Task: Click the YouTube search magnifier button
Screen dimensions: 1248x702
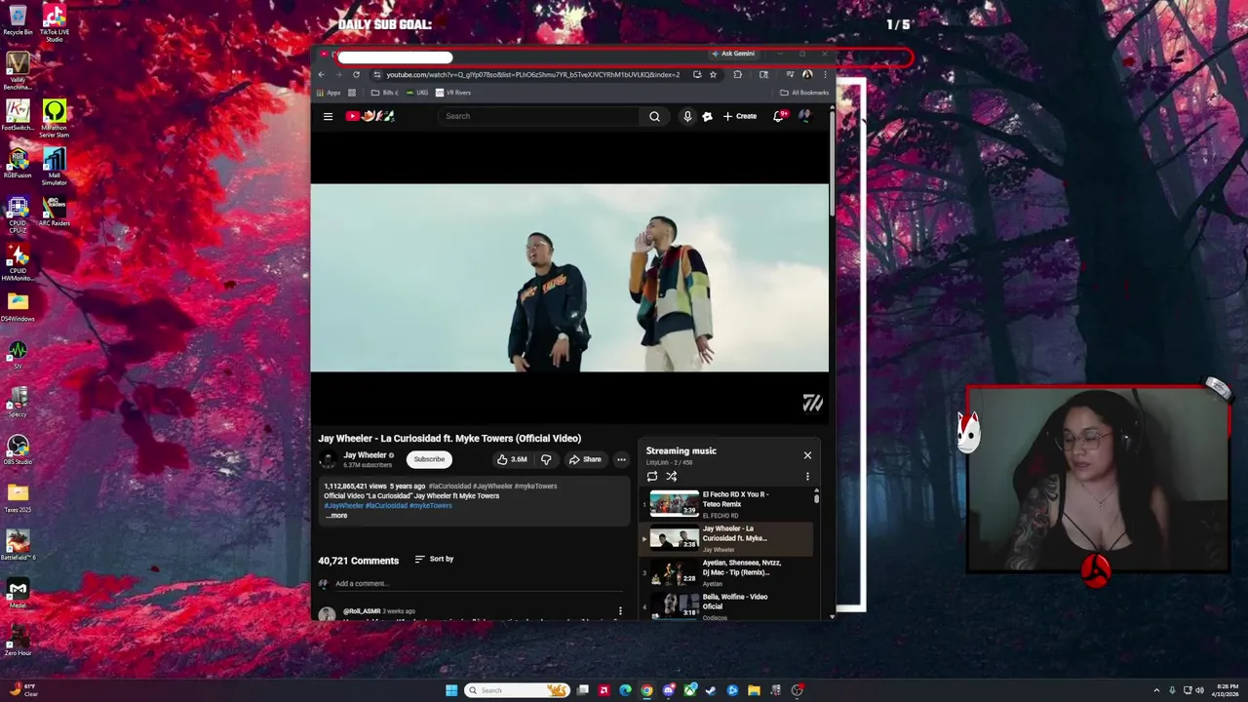Action: pyautogui.click(x=654, y=116)
